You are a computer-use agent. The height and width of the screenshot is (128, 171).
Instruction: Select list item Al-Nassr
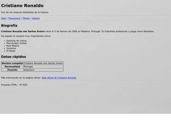(11, 51)
